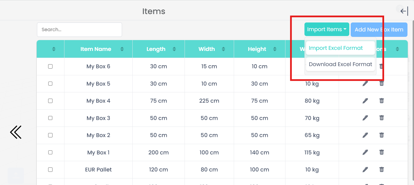
Task: Select the My Box 3 row checkbox
Action: [x=50, y=118]
